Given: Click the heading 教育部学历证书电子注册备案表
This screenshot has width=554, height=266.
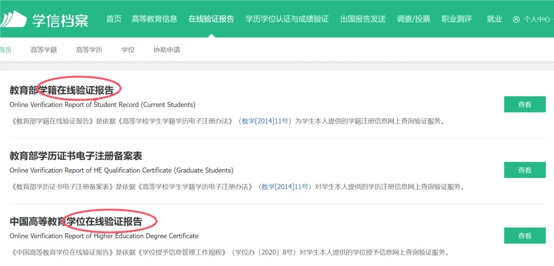Looking at the screenshot, I should click(x=75, y=156).
